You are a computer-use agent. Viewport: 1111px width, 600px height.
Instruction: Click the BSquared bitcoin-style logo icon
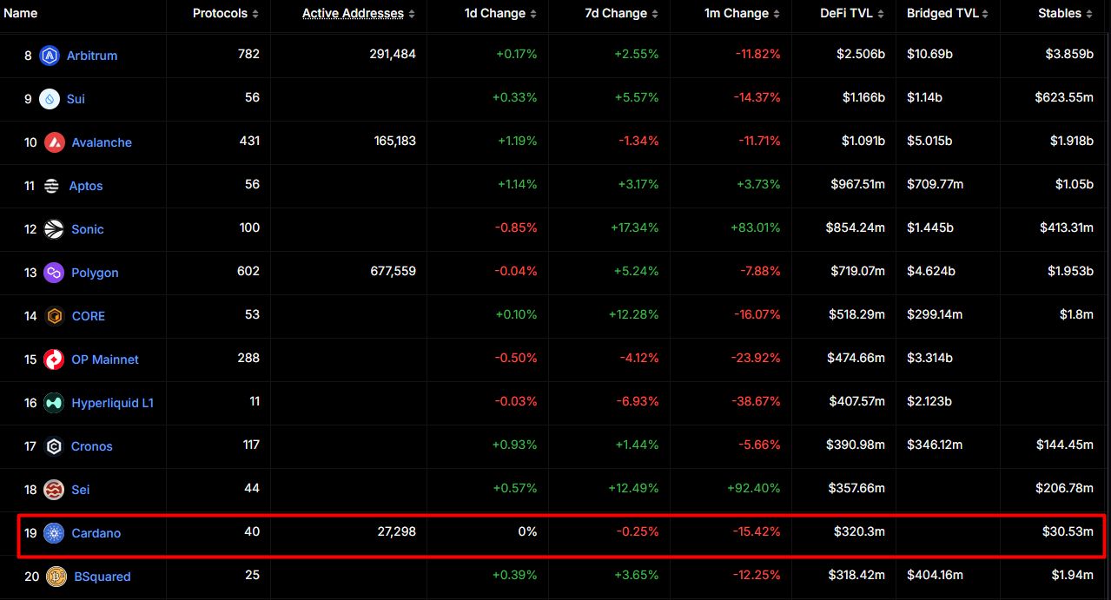pyautogui.click(x=56, y=577)
